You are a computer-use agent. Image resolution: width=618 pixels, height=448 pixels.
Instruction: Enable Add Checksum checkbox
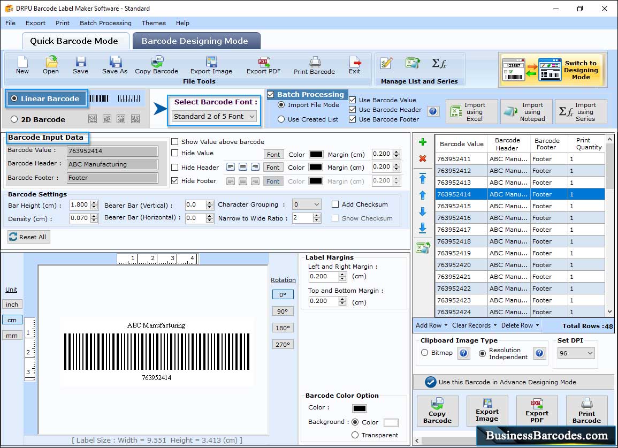335,204
